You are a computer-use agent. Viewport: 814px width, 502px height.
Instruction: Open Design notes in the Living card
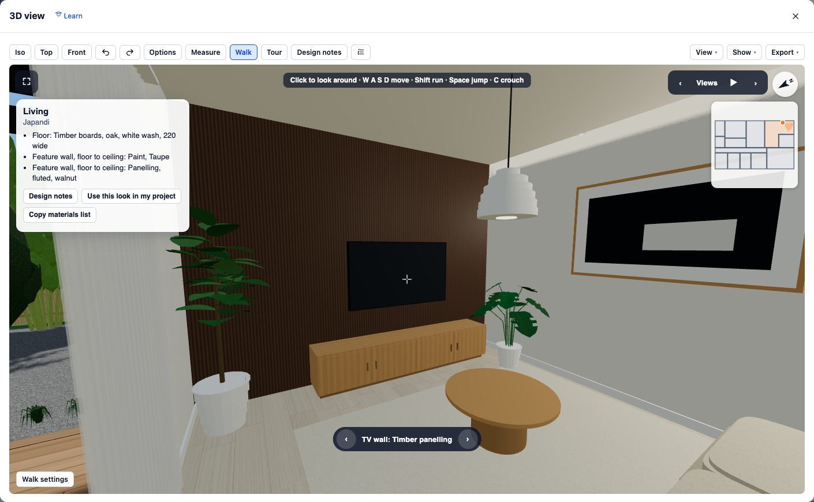(x=51, y=196)
